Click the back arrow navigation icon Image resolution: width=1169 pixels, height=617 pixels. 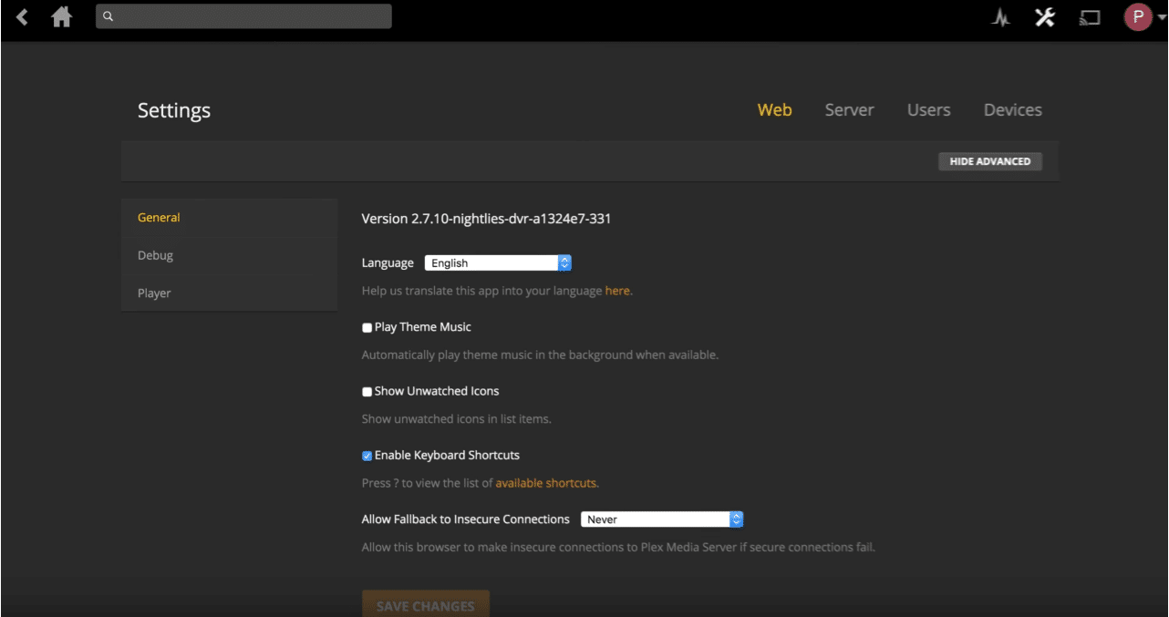point(20,15)
